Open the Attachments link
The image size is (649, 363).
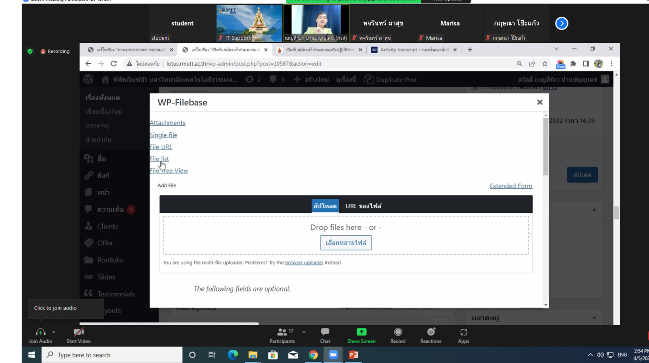pos(167,123)
